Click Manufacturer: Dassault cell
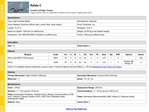This screenshot has width=149, height=112. click(x=111, y=21)
